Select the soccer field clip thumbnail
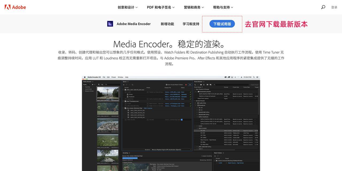 (108, 109)
